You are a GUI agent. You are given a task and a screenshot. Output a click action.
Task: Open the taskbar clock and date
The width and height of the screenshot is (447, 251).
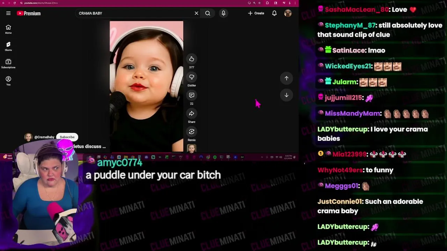[x=288, y=157]
